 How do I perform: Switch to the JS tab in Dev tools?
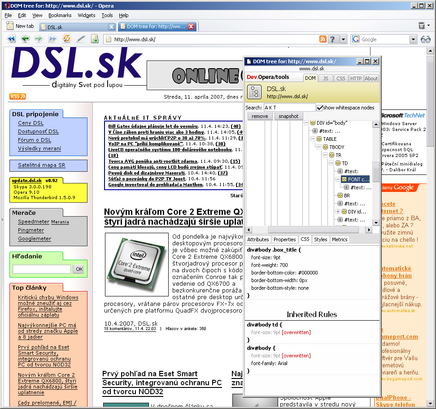tap(326, 78)
